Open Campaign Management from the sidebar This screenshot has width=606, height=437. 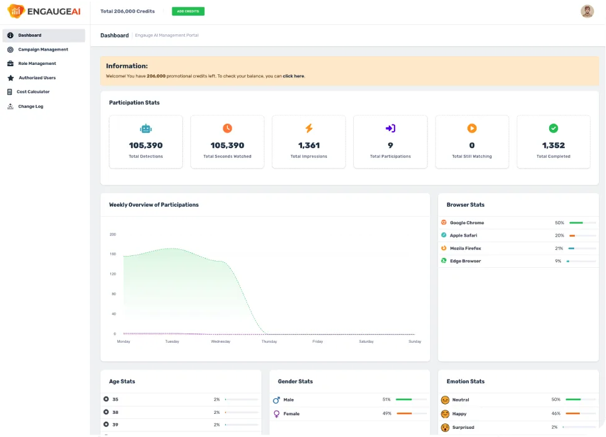click(44, 49)
